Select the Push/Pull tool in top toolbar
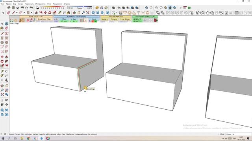 [x=36, y=13]
